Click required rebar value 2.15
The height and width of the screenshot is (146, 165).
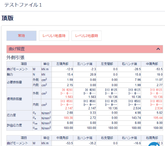(70, 85)
